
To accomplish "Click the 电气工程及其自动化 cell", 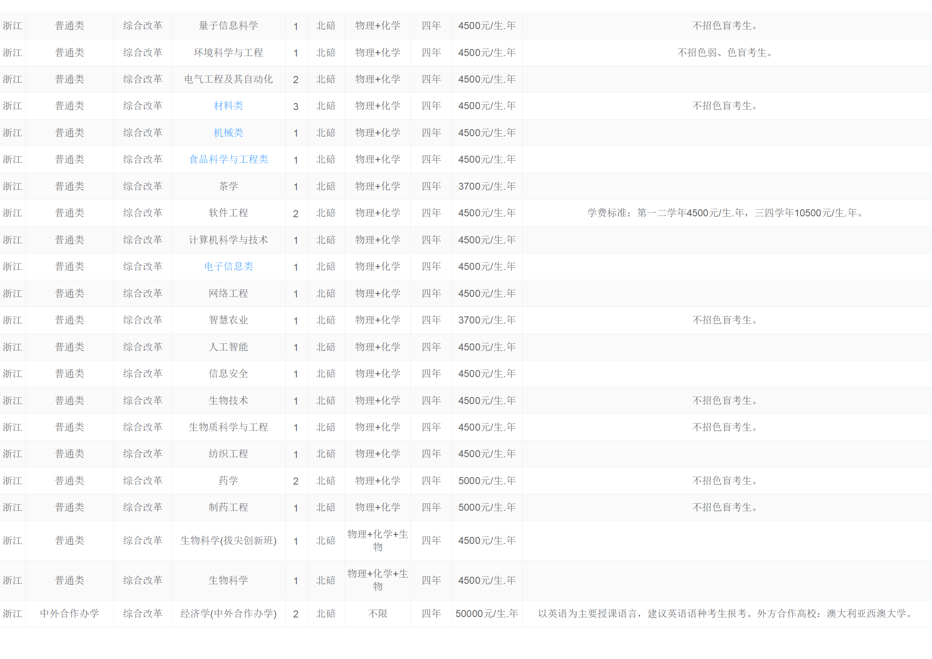I will [x=228, y=79].
